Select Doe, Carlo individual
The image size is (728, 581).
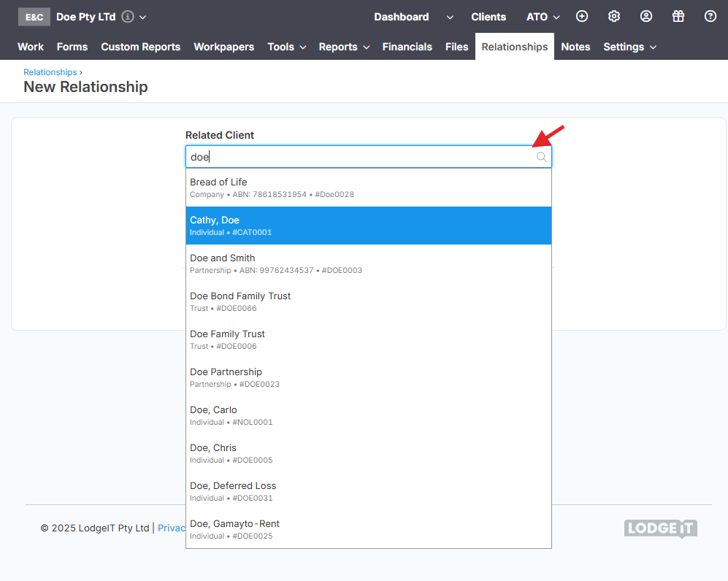[x=369, y=415]
